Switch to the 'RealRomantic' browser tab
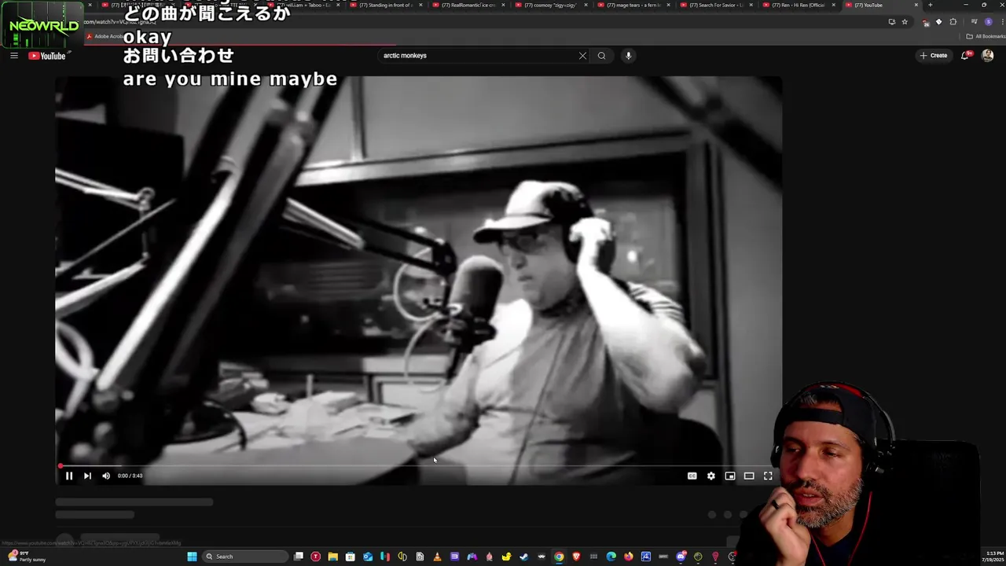 [x=468, y=6]
